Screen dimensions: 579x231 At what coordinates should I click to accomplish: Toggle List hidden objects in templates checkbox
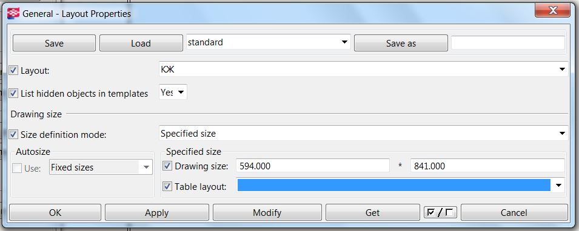click(x=13, y=93)
